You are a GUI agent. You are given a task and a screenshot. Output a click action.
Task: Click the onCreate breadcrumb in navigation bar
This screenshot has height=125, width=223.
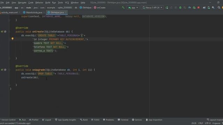100,8
